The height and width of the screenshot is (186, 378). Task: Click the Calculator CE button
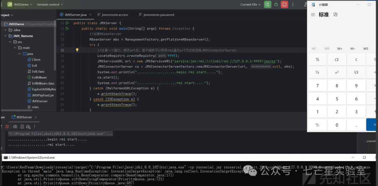coord(337,59)
